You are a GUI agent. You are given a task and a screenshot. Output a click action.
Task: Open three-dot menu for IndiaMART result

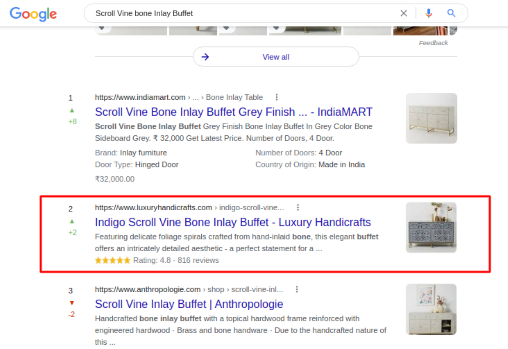[x=277, y=97]
